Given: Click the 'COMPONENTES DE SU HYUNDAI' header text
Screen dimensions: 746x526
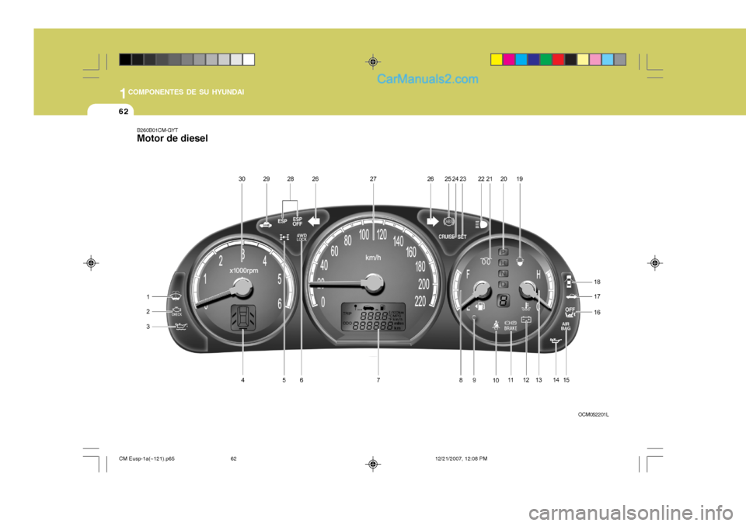Looking at the screenshot, I should click(186, 92).
